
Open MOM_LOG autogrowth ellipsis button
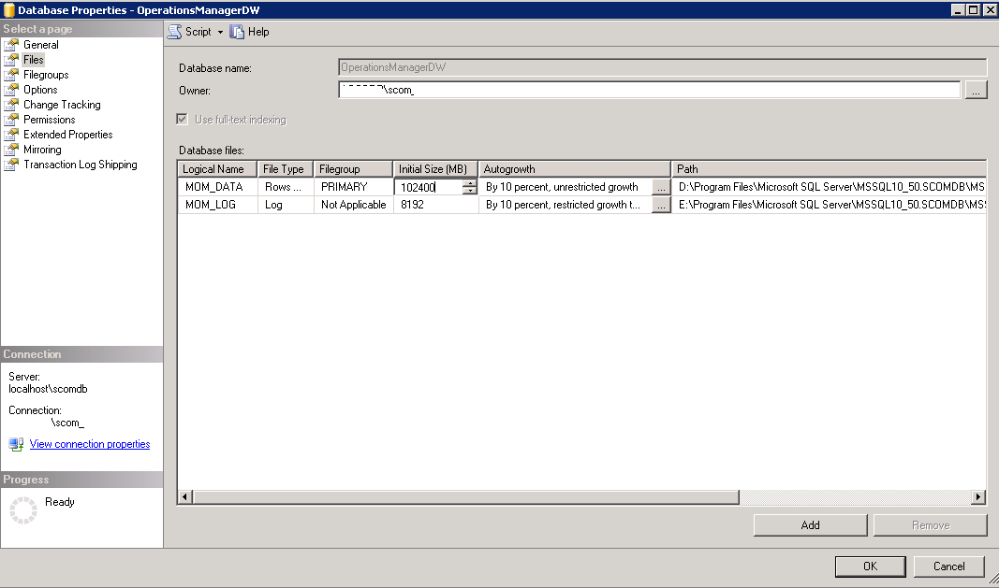661,205
